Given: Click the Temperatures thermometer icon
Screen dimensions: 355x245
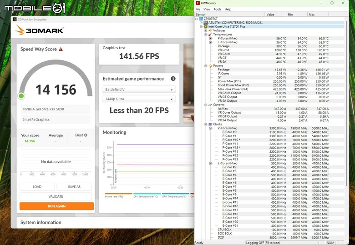Looking at the screenshot, I should coord(210,35).
